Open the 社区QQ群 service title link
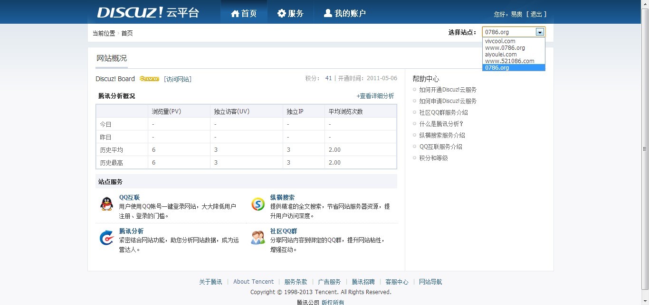The image size is (649, 305). [x=284, y=231]
